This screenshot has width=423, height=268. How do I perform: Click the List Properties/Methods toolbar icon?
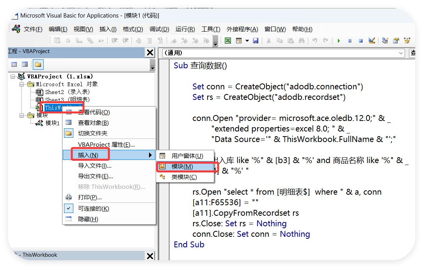click(57, 41)
